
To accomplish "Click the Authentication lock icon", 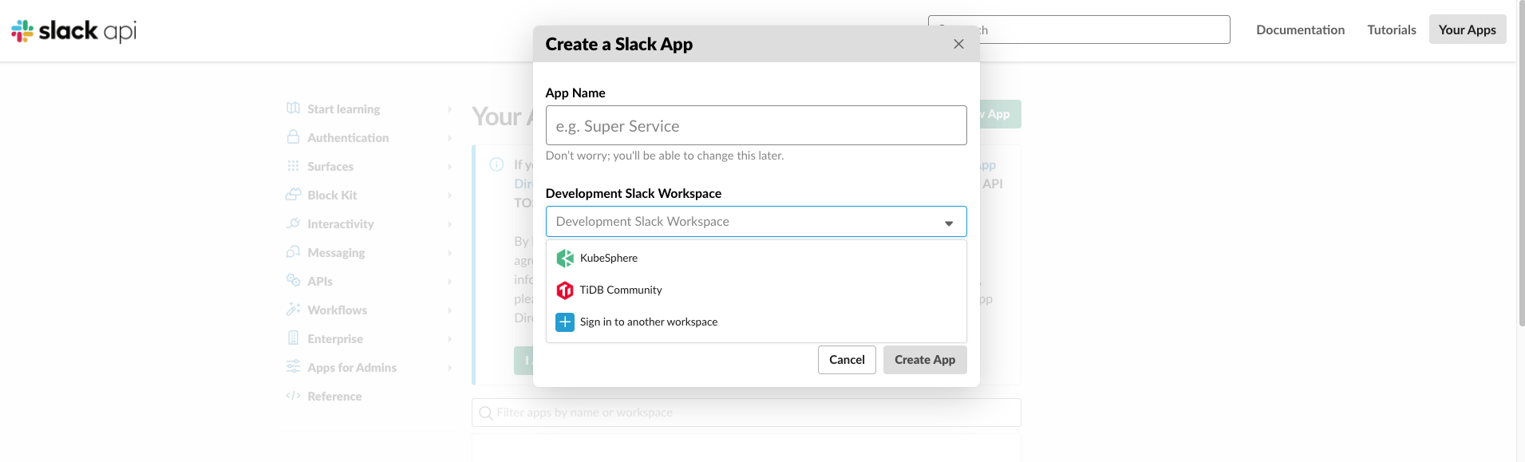I will click(x=293, y=137).
